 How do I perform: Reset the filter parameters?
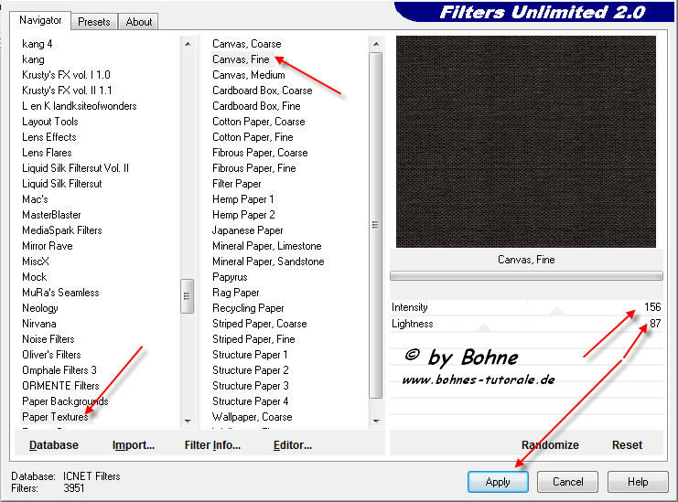tap(627, 445)
